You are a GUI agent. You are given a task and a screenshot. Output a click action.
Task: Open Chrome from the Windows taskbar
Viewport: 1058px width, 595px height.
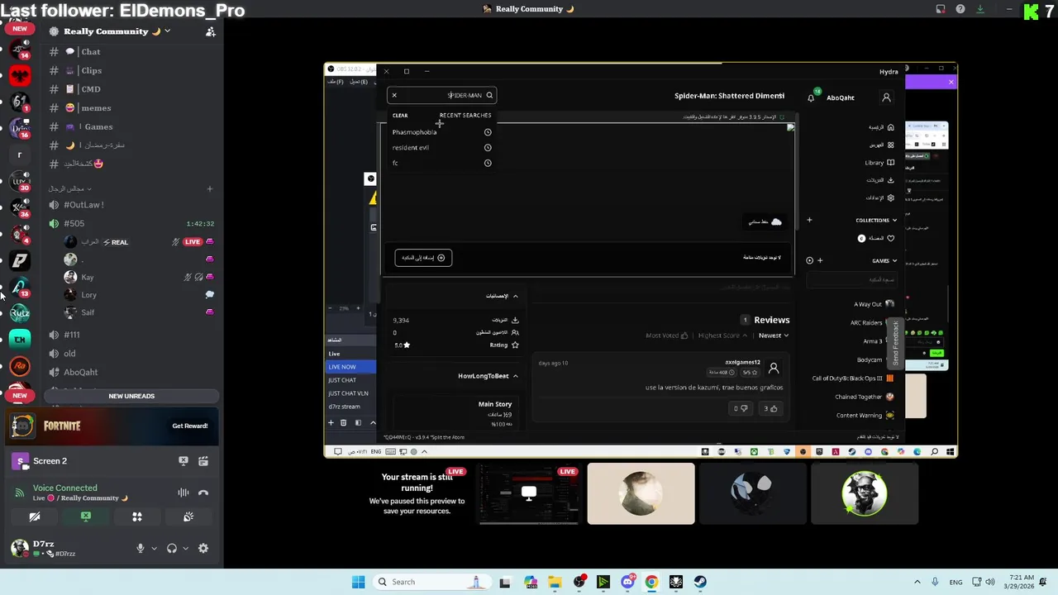(x=651, y=582)
